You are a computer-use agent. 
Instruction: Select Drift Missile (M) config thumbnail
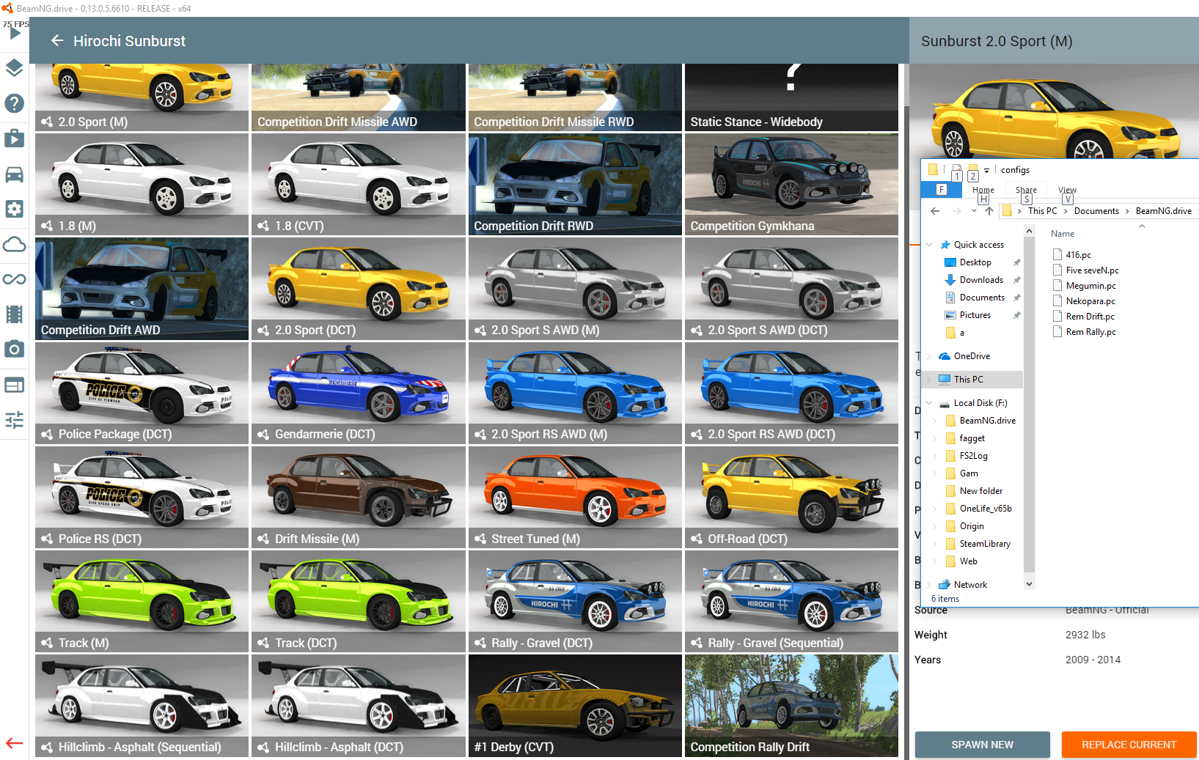[x=359, y=497]
